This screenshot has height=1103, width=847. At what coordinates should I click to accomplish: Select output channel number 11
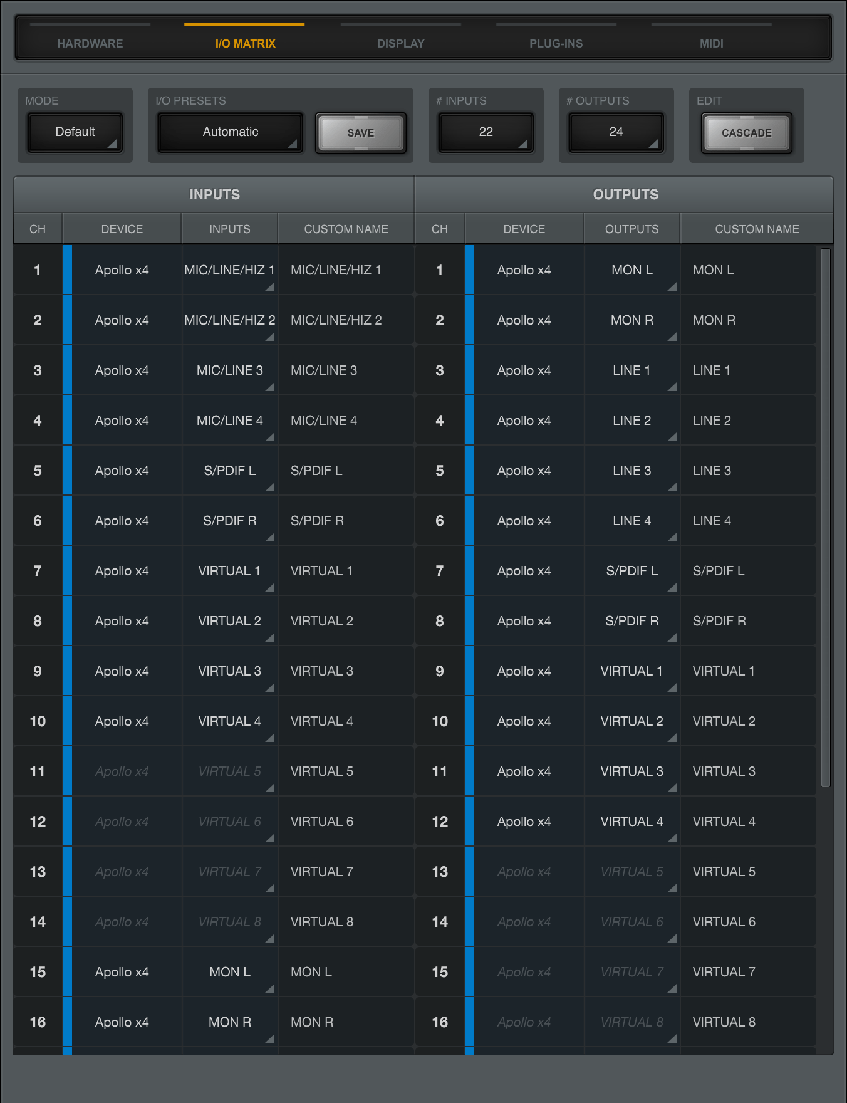click(440, 771)
